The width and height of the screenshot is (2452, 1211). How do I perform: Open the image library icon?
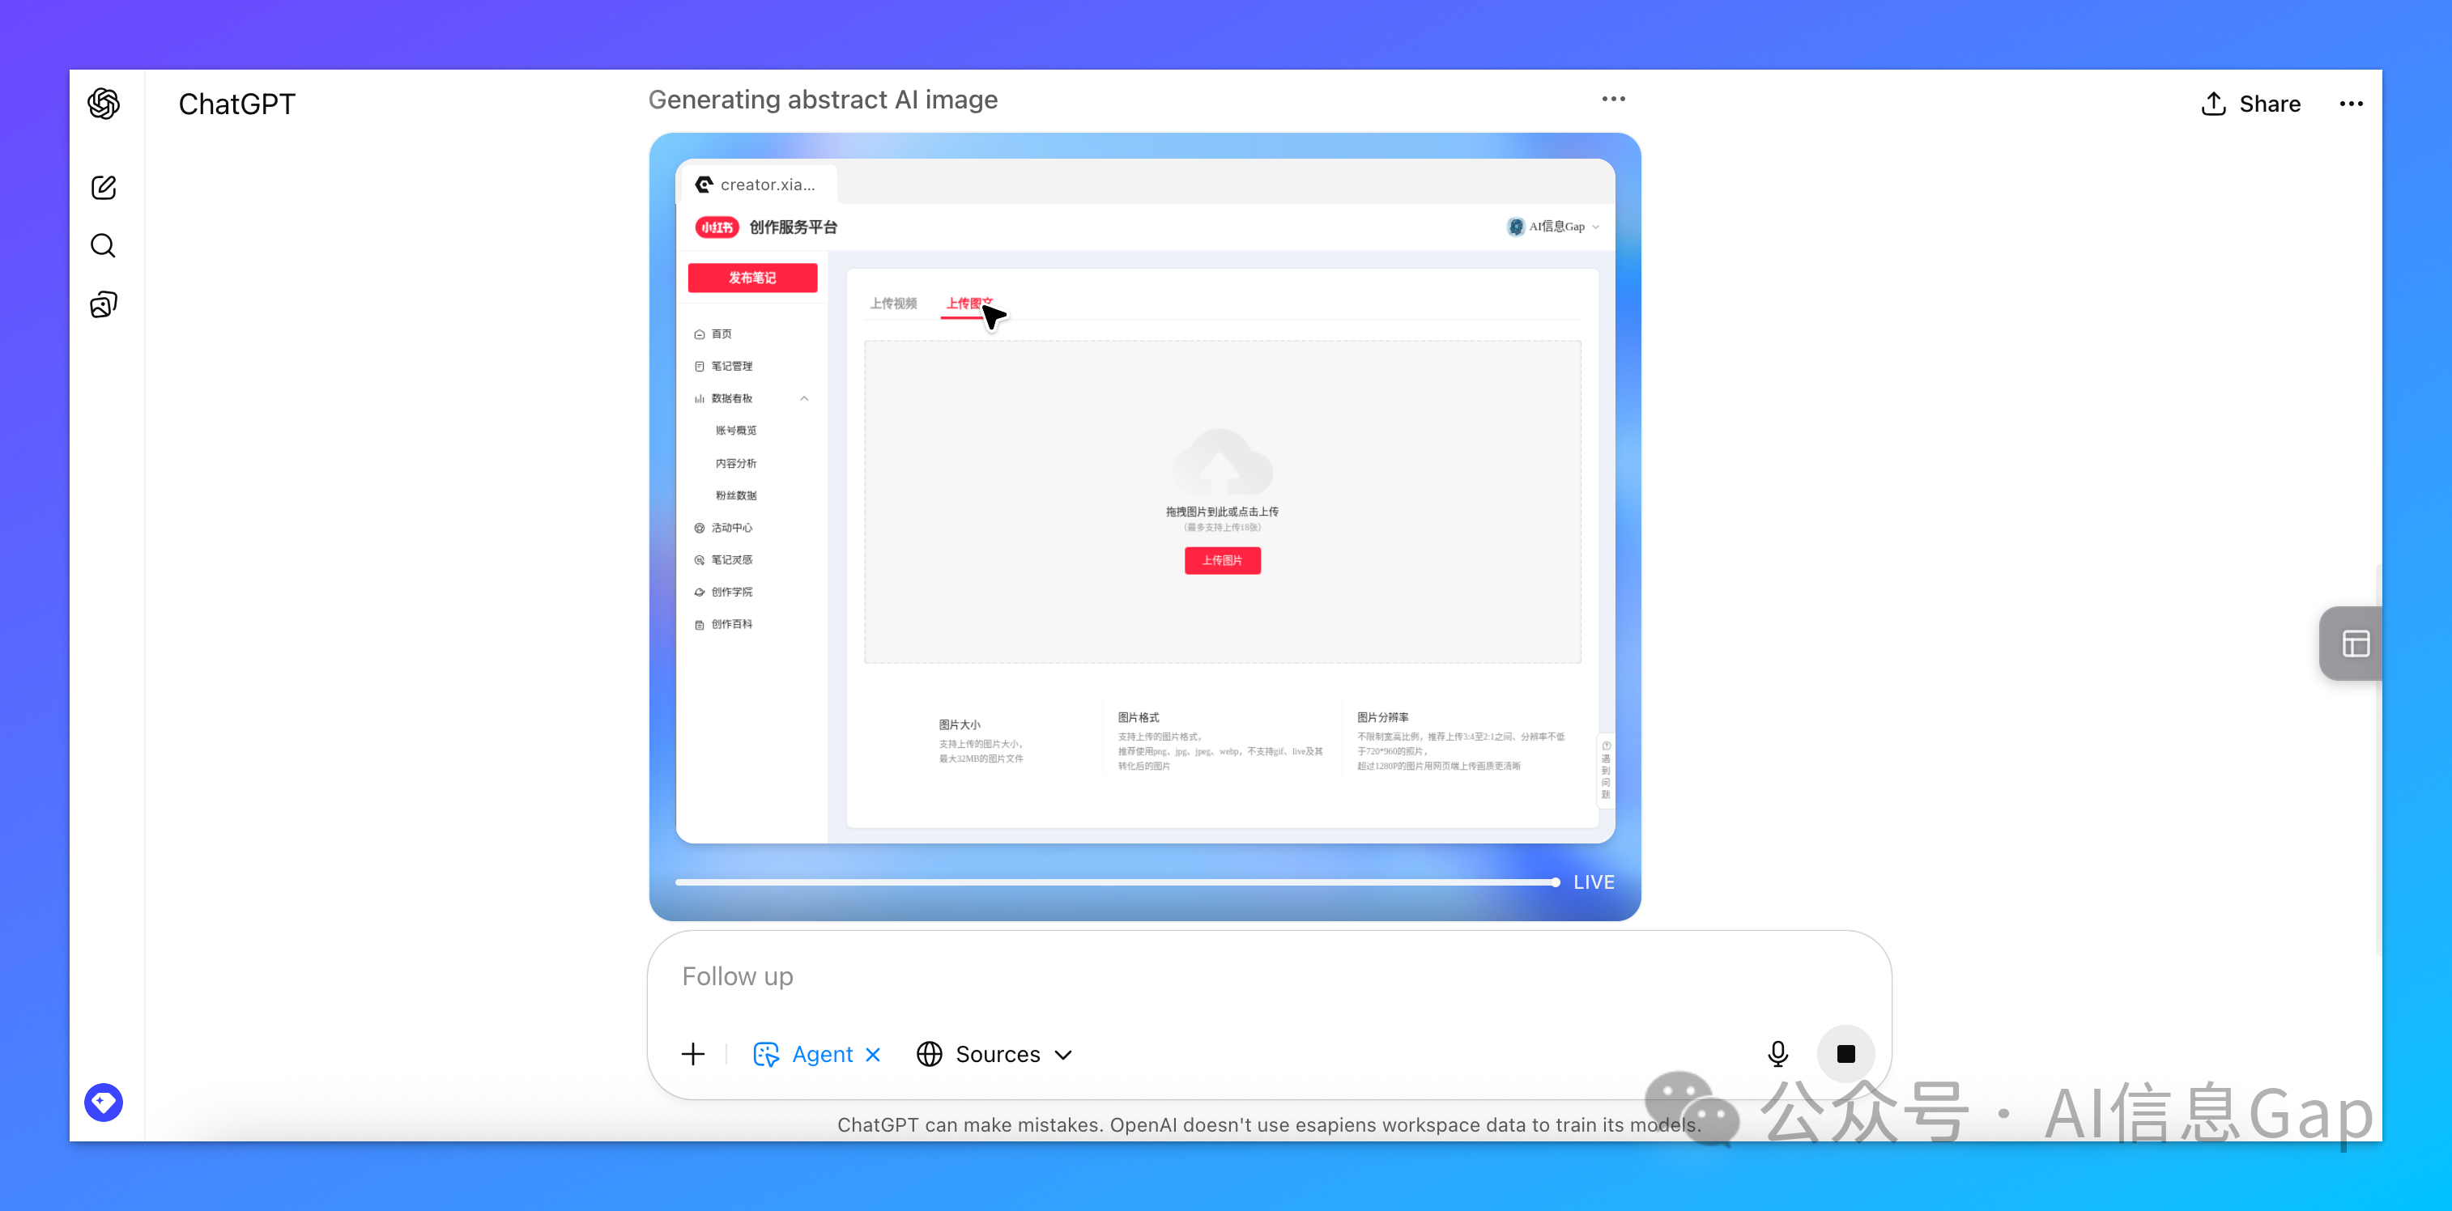(x=104, y=304)
